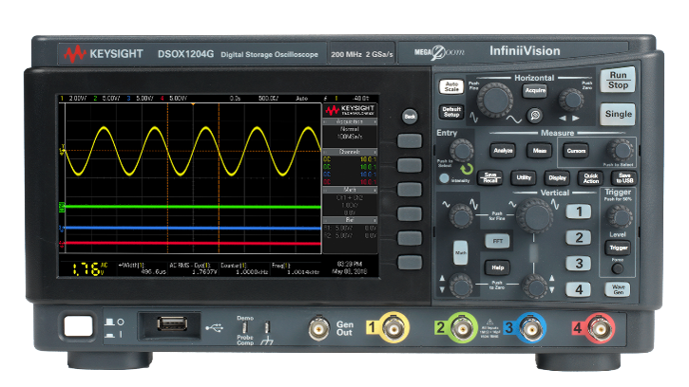Expand the Math sidebar header on screen
The width and height of the screenshot is (689, 387).
click(350, 190)
